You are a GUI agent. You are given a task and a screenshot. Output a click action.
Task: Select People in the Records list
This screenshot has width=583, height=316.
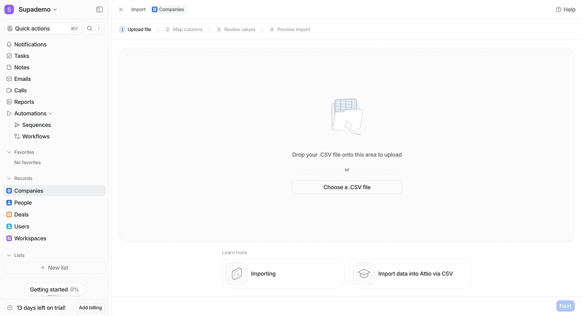click(x=23, y=202)
